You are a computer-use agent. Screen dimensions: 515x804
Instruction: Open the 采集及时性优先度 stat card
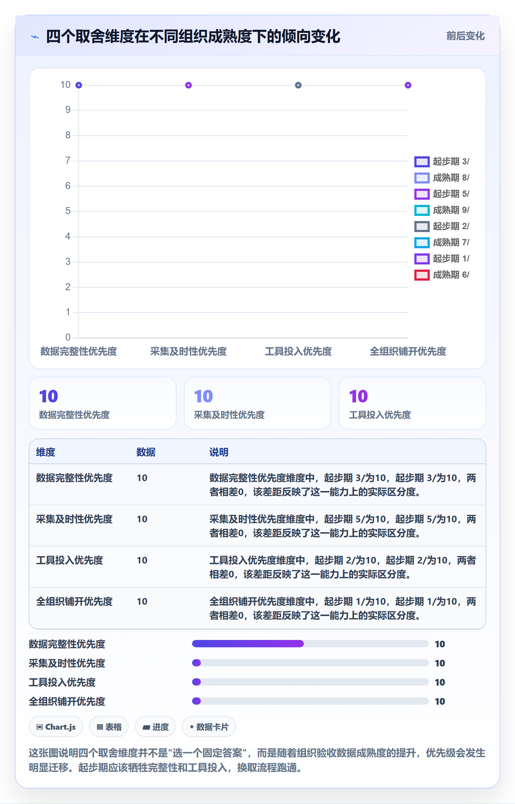pos(257,403)
